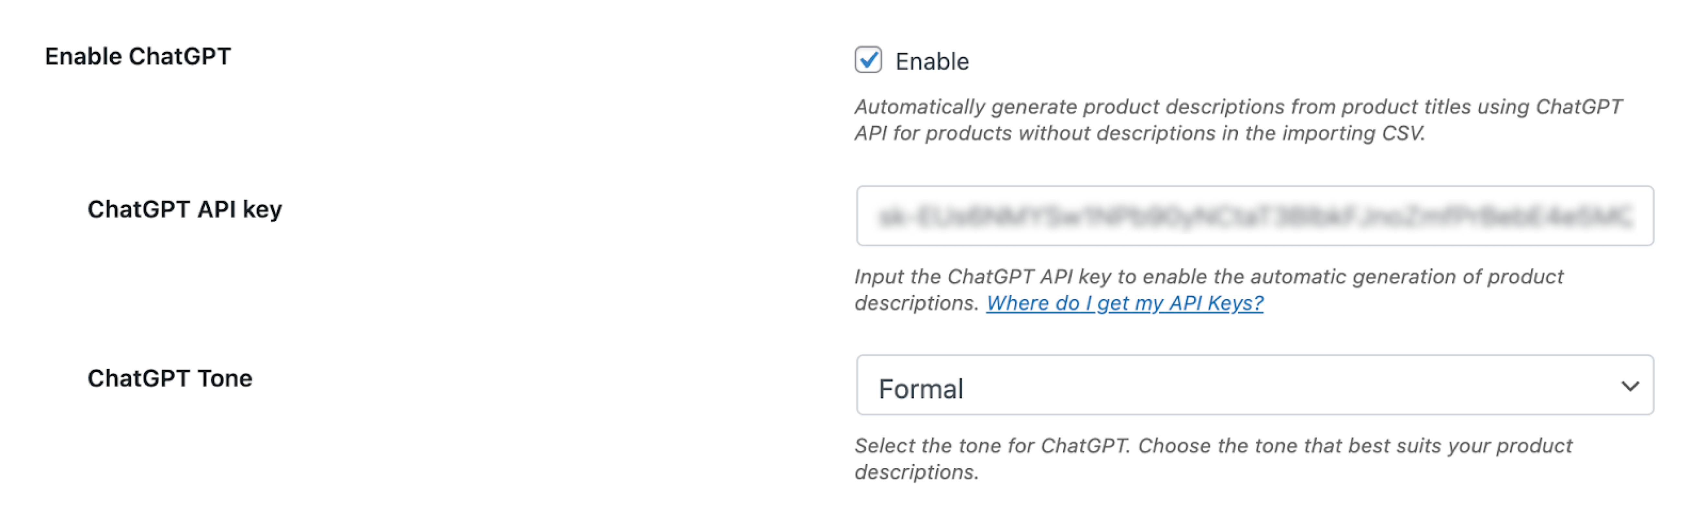This screenshot has width=1706, height=505.
Task: Click the "Enable ChatGPT" setting heading
Action: [138, 57]
